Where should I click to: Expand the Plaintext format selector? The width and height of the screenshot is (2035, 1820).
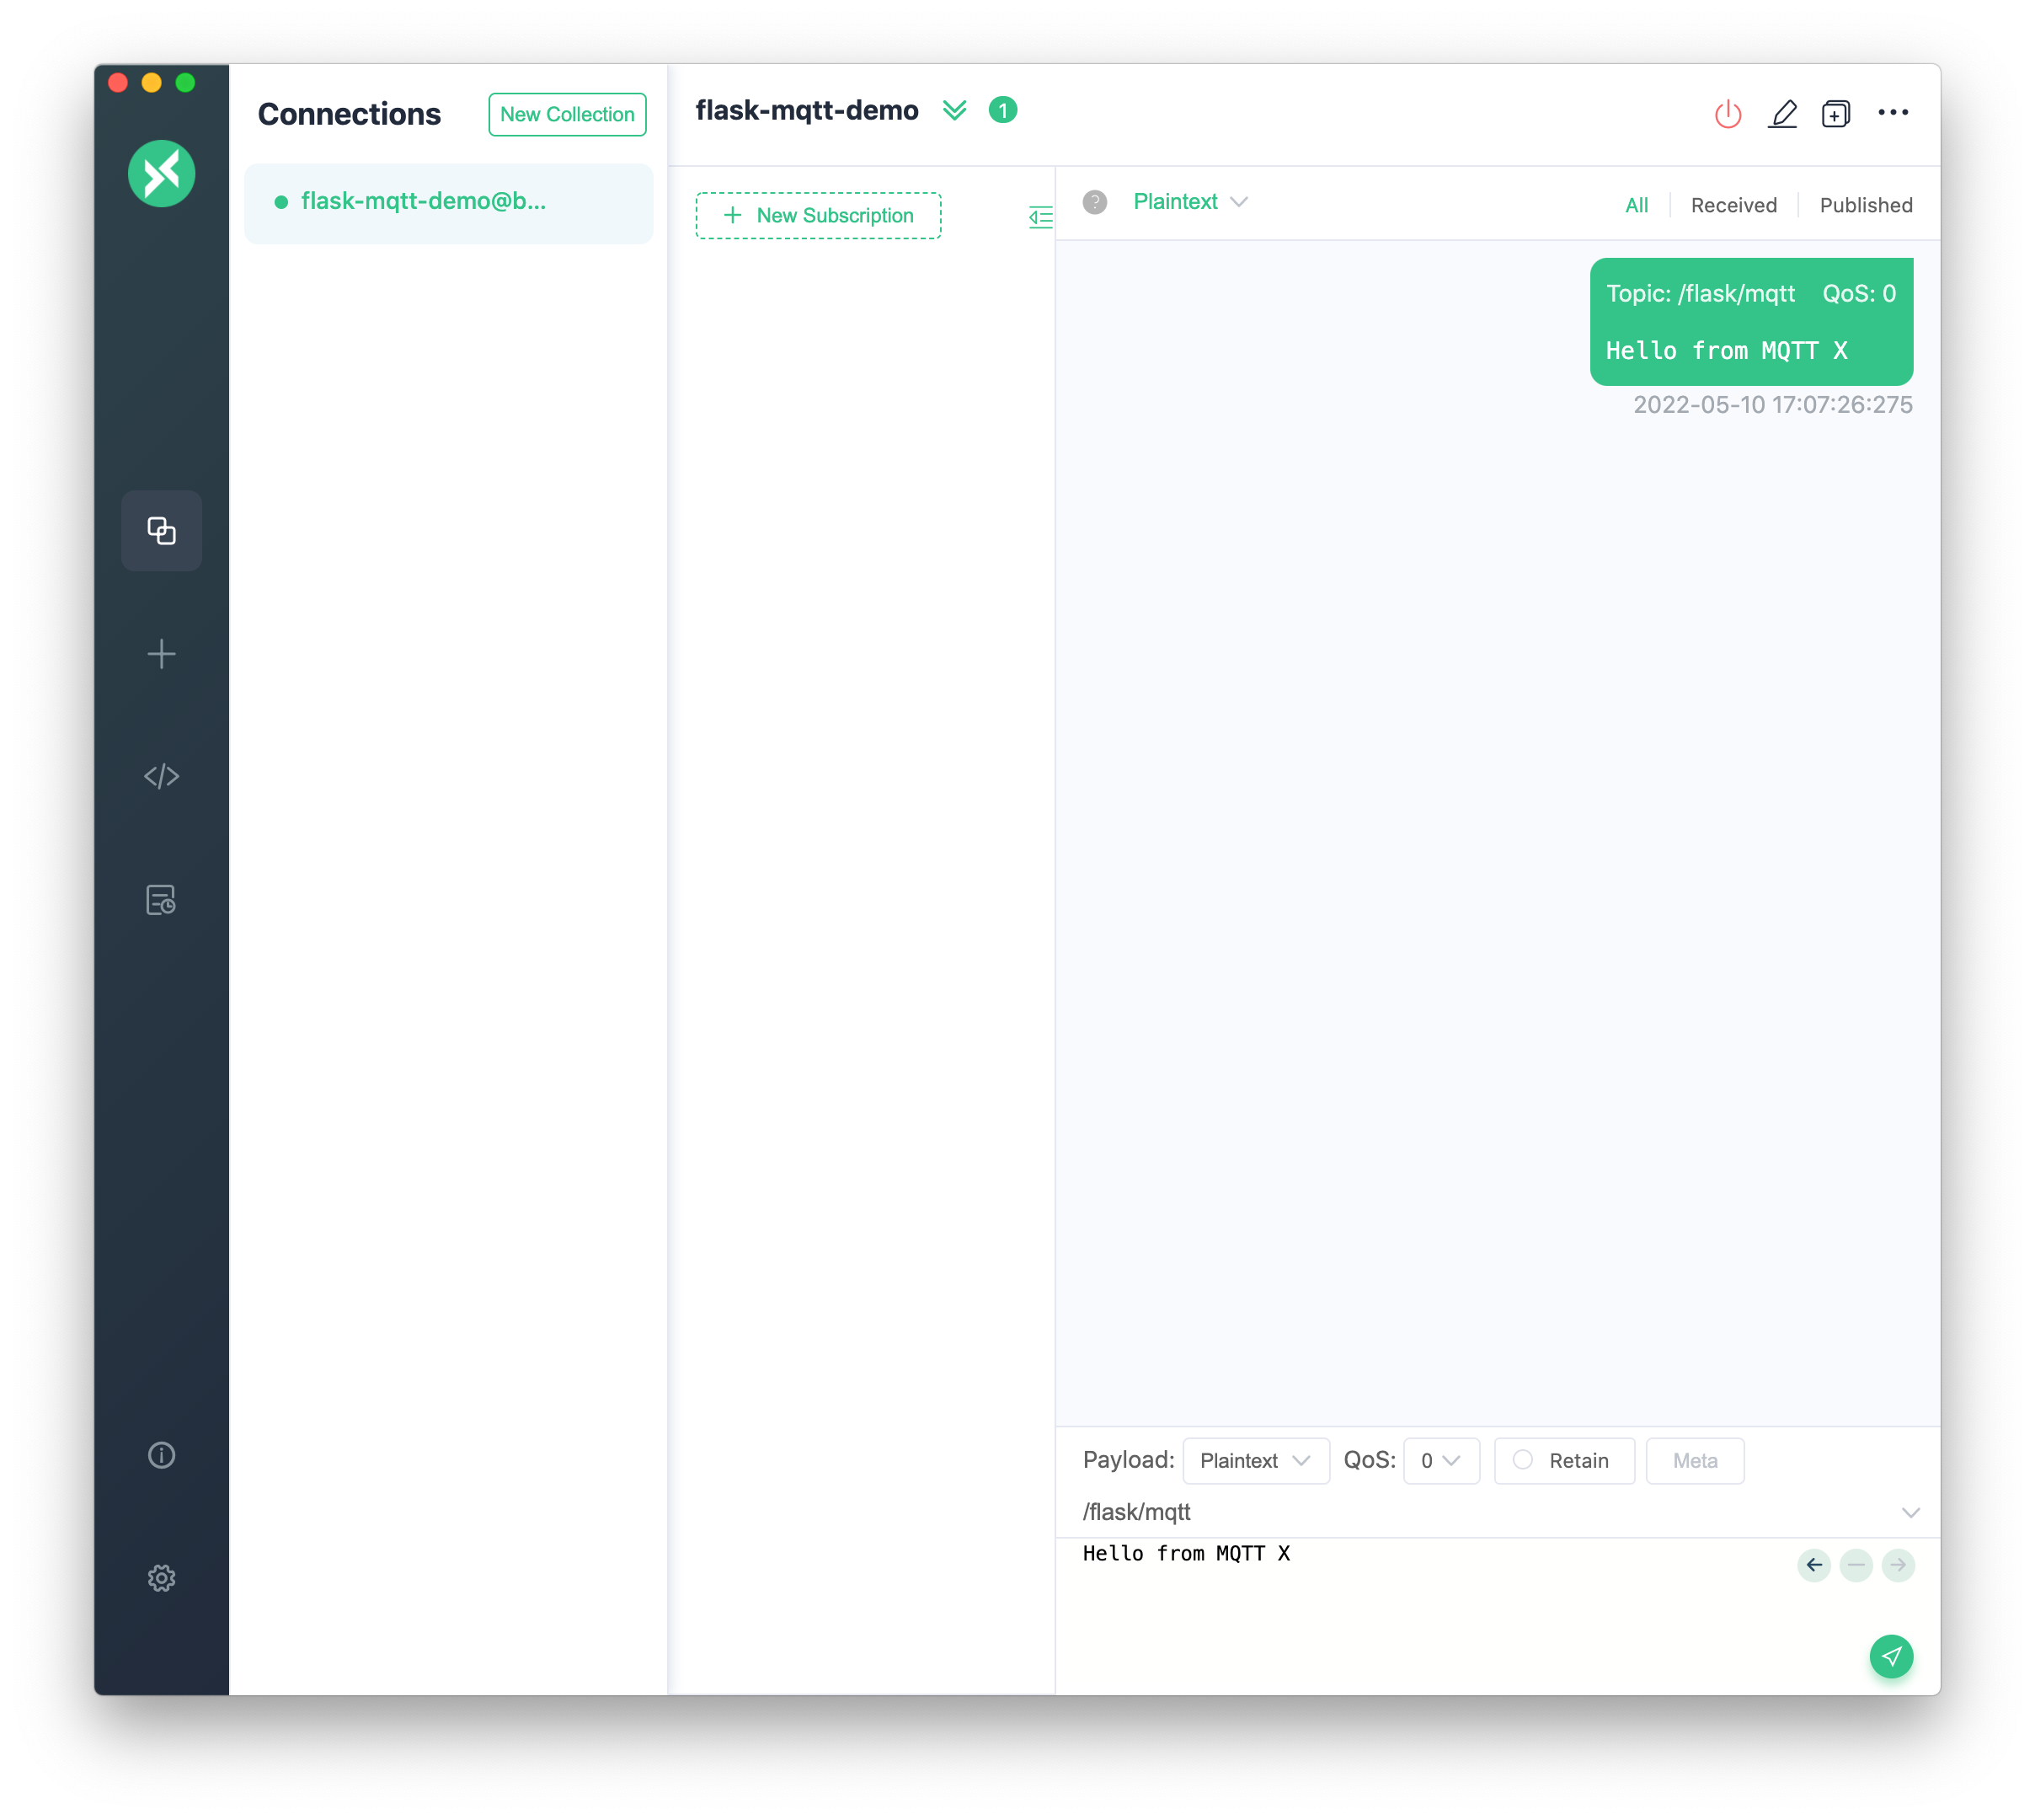(1252, 1460)
